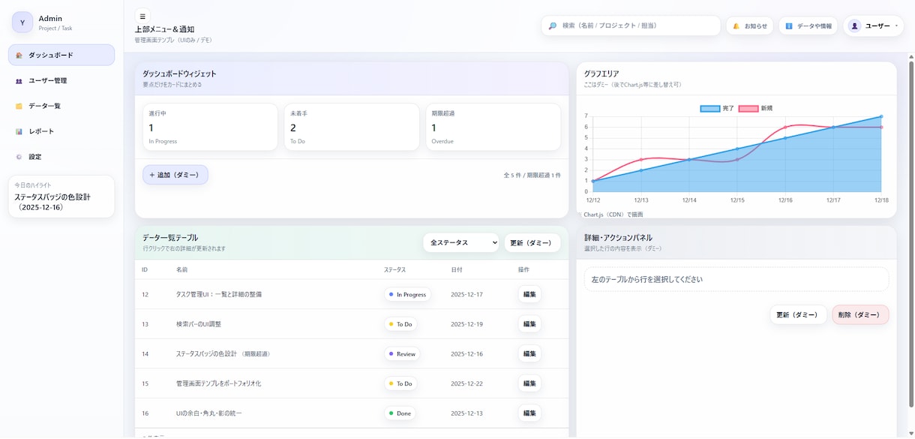Screen dimensions: 915x439
Task: Click the Review status badge
Action: pyautogui.click(x=402, y=353)
